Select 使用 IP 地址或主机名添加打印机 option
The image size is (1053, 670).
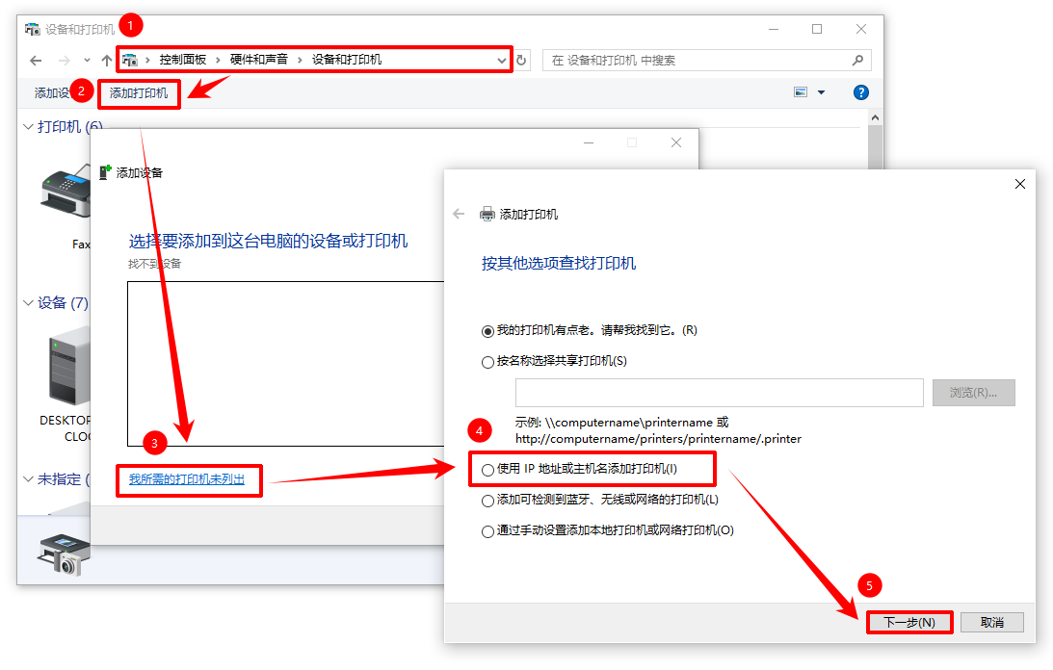click(x=488, y=469)
